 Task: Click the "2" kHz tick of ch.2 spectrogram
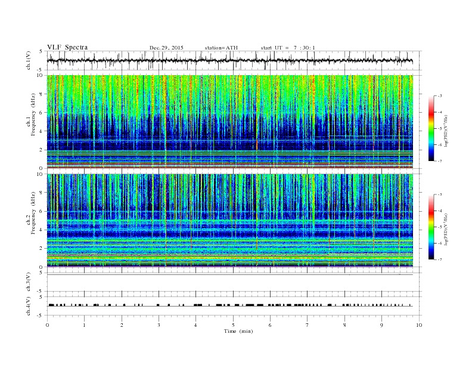[x=41, y=248]
